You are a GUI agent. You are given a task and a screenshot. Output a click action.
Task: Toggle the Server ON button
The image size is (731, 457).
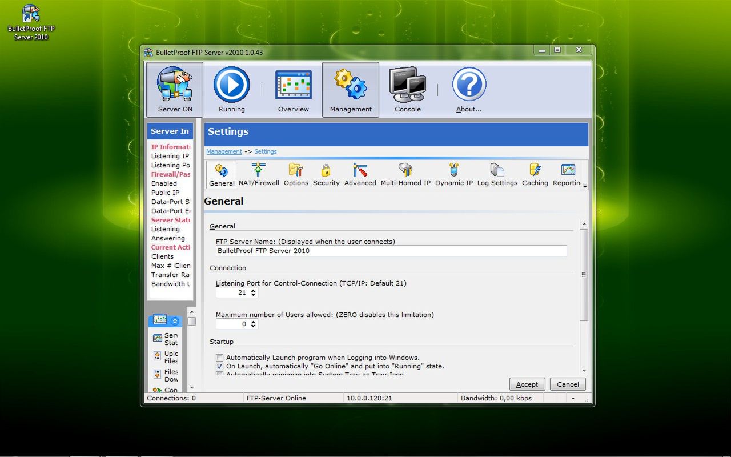pyautogui.click(x=175, y=90)
